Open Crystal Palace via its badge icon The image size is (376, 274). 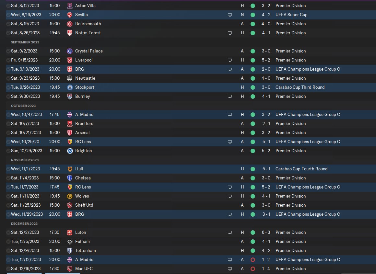pyautogui.click(x=70, y=51)
